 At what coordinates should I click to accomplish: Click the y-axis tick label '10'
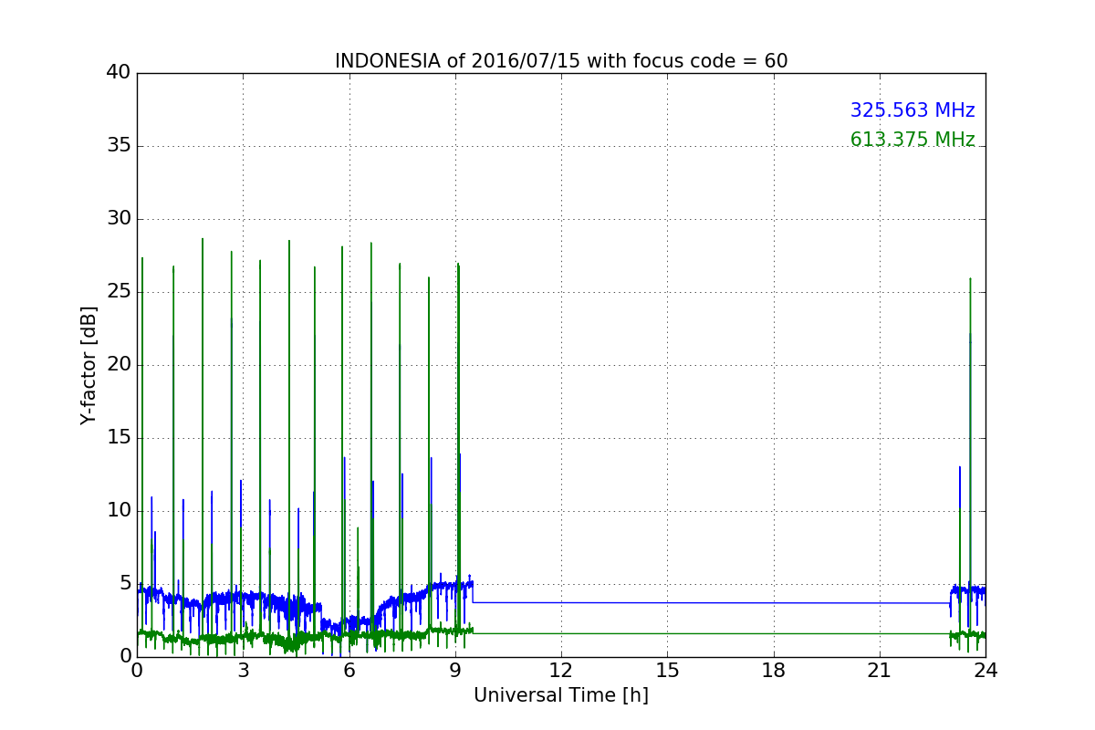pos(120,511)
